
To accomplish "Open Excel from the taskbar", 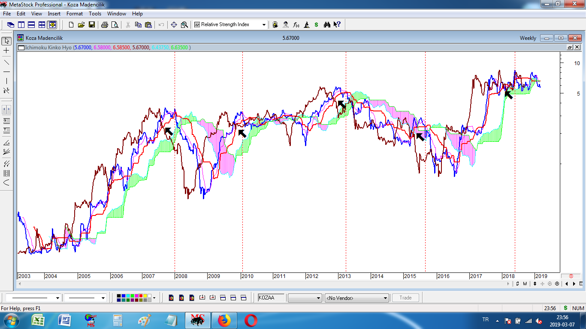I will click(x=39, y=320).
